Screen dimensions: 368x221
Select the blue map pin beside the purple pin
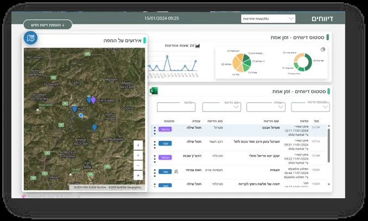[x=89, y=99]
